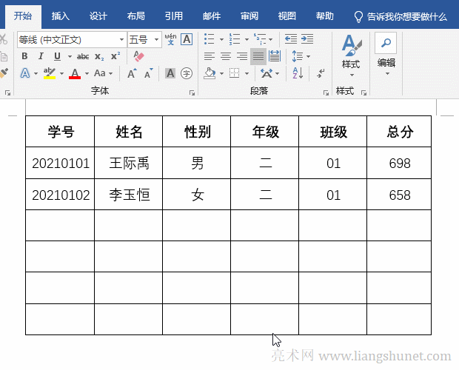Expand bullets library dropdown arrow

pyautogui.click(x=221, y=39)
